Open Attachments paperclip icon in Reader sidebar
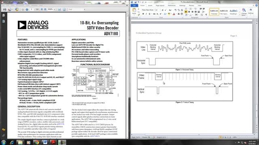259x145 pixels. [4, 135]
